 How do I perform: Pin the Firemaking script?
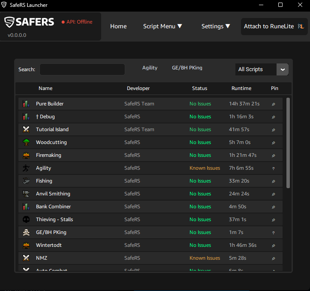[x=274, y=156]
